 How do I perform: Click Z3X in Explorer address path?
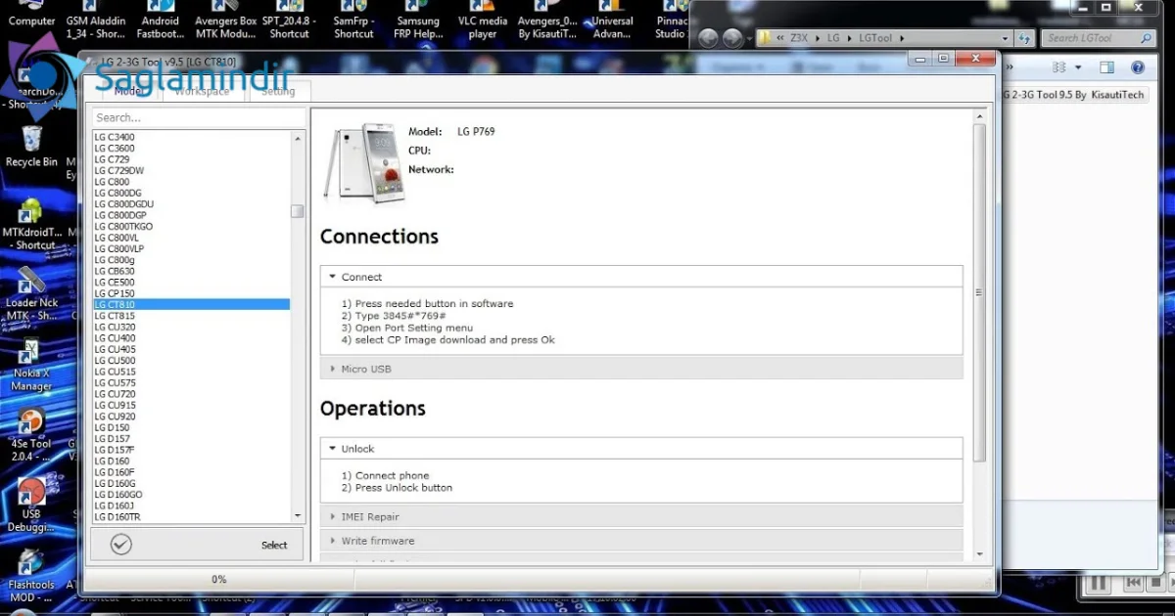[801, 38]
